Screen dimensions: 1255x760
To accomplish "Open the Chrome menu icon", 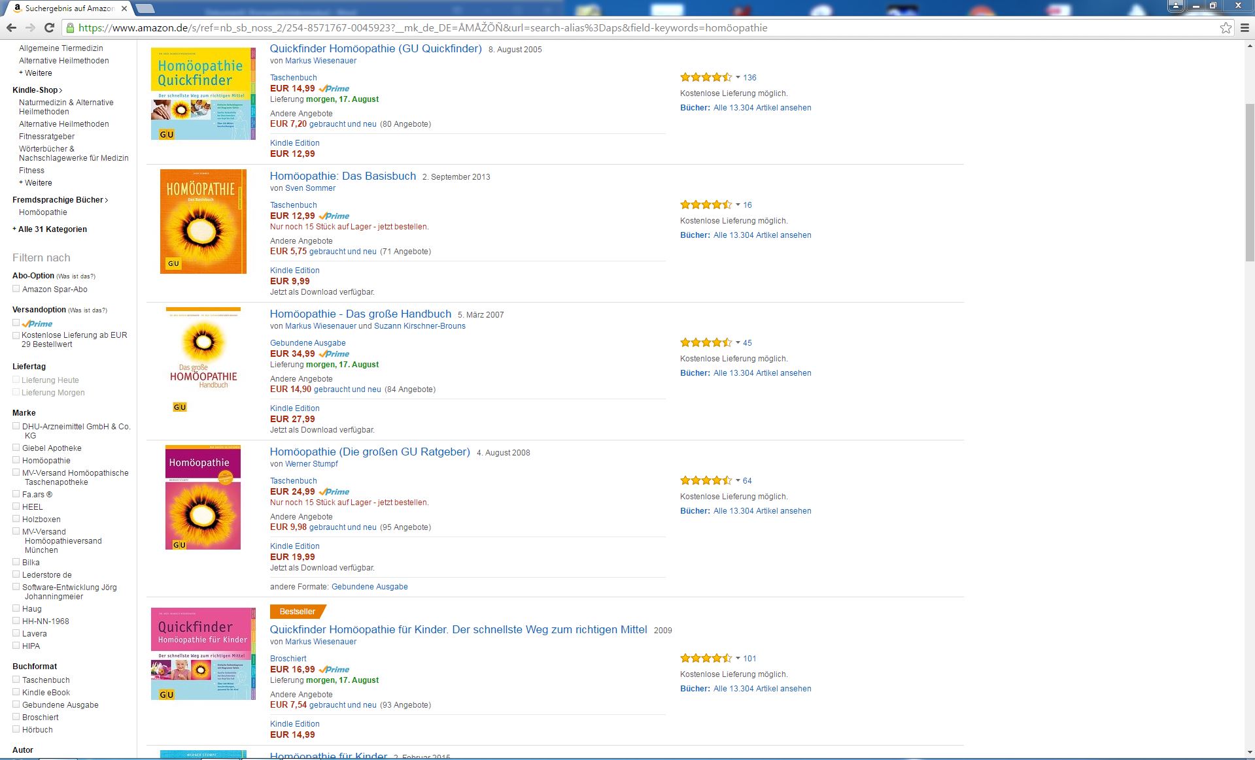I will [x=1245, y=27].
